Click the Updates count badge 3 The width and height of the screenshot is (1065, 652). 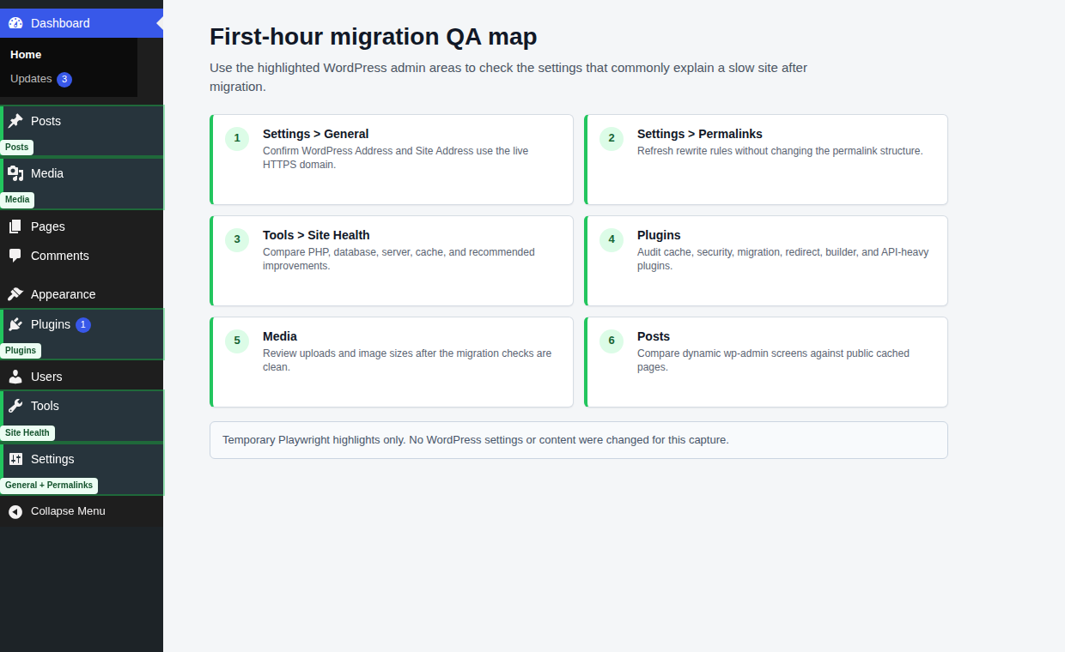[64, 79]
